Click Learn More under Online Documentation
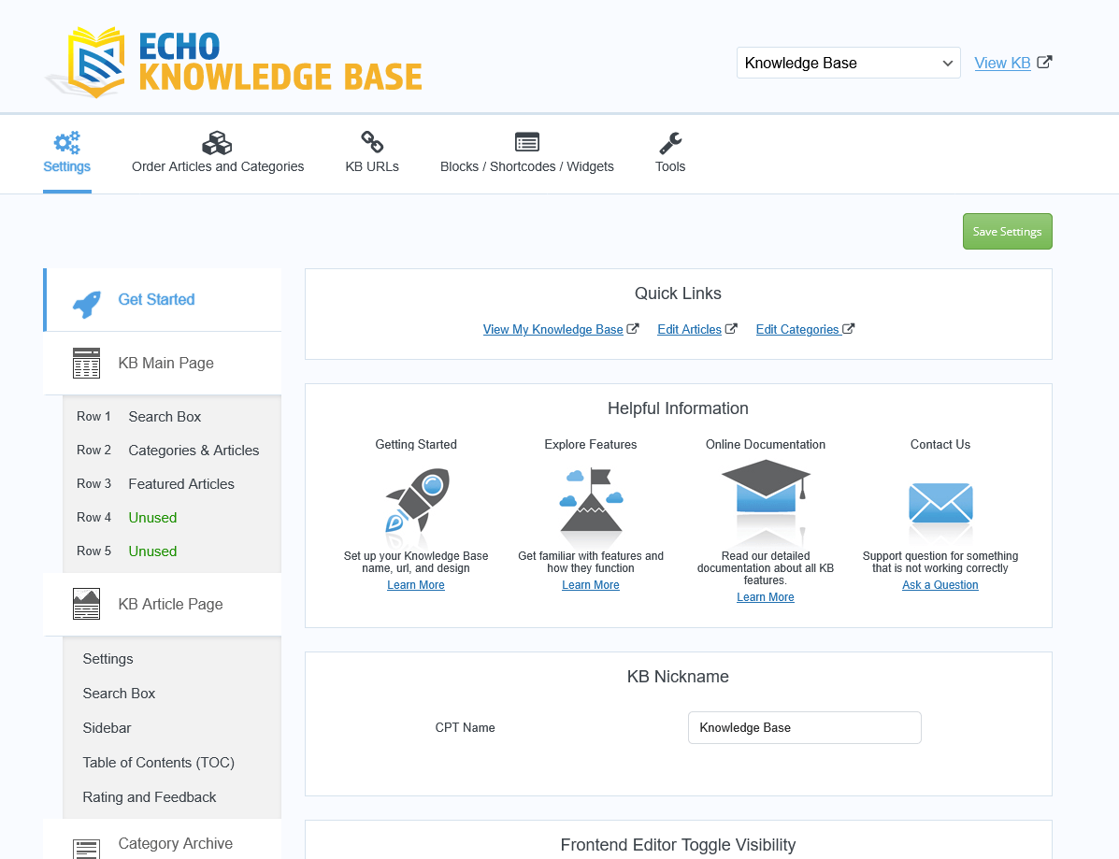The width and height of the screenshot is (1119, 859). 766,597
